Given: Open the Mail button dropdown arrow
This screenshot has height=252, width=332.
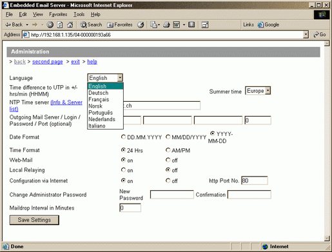Looking at the screenshot, I should (159, 25).
